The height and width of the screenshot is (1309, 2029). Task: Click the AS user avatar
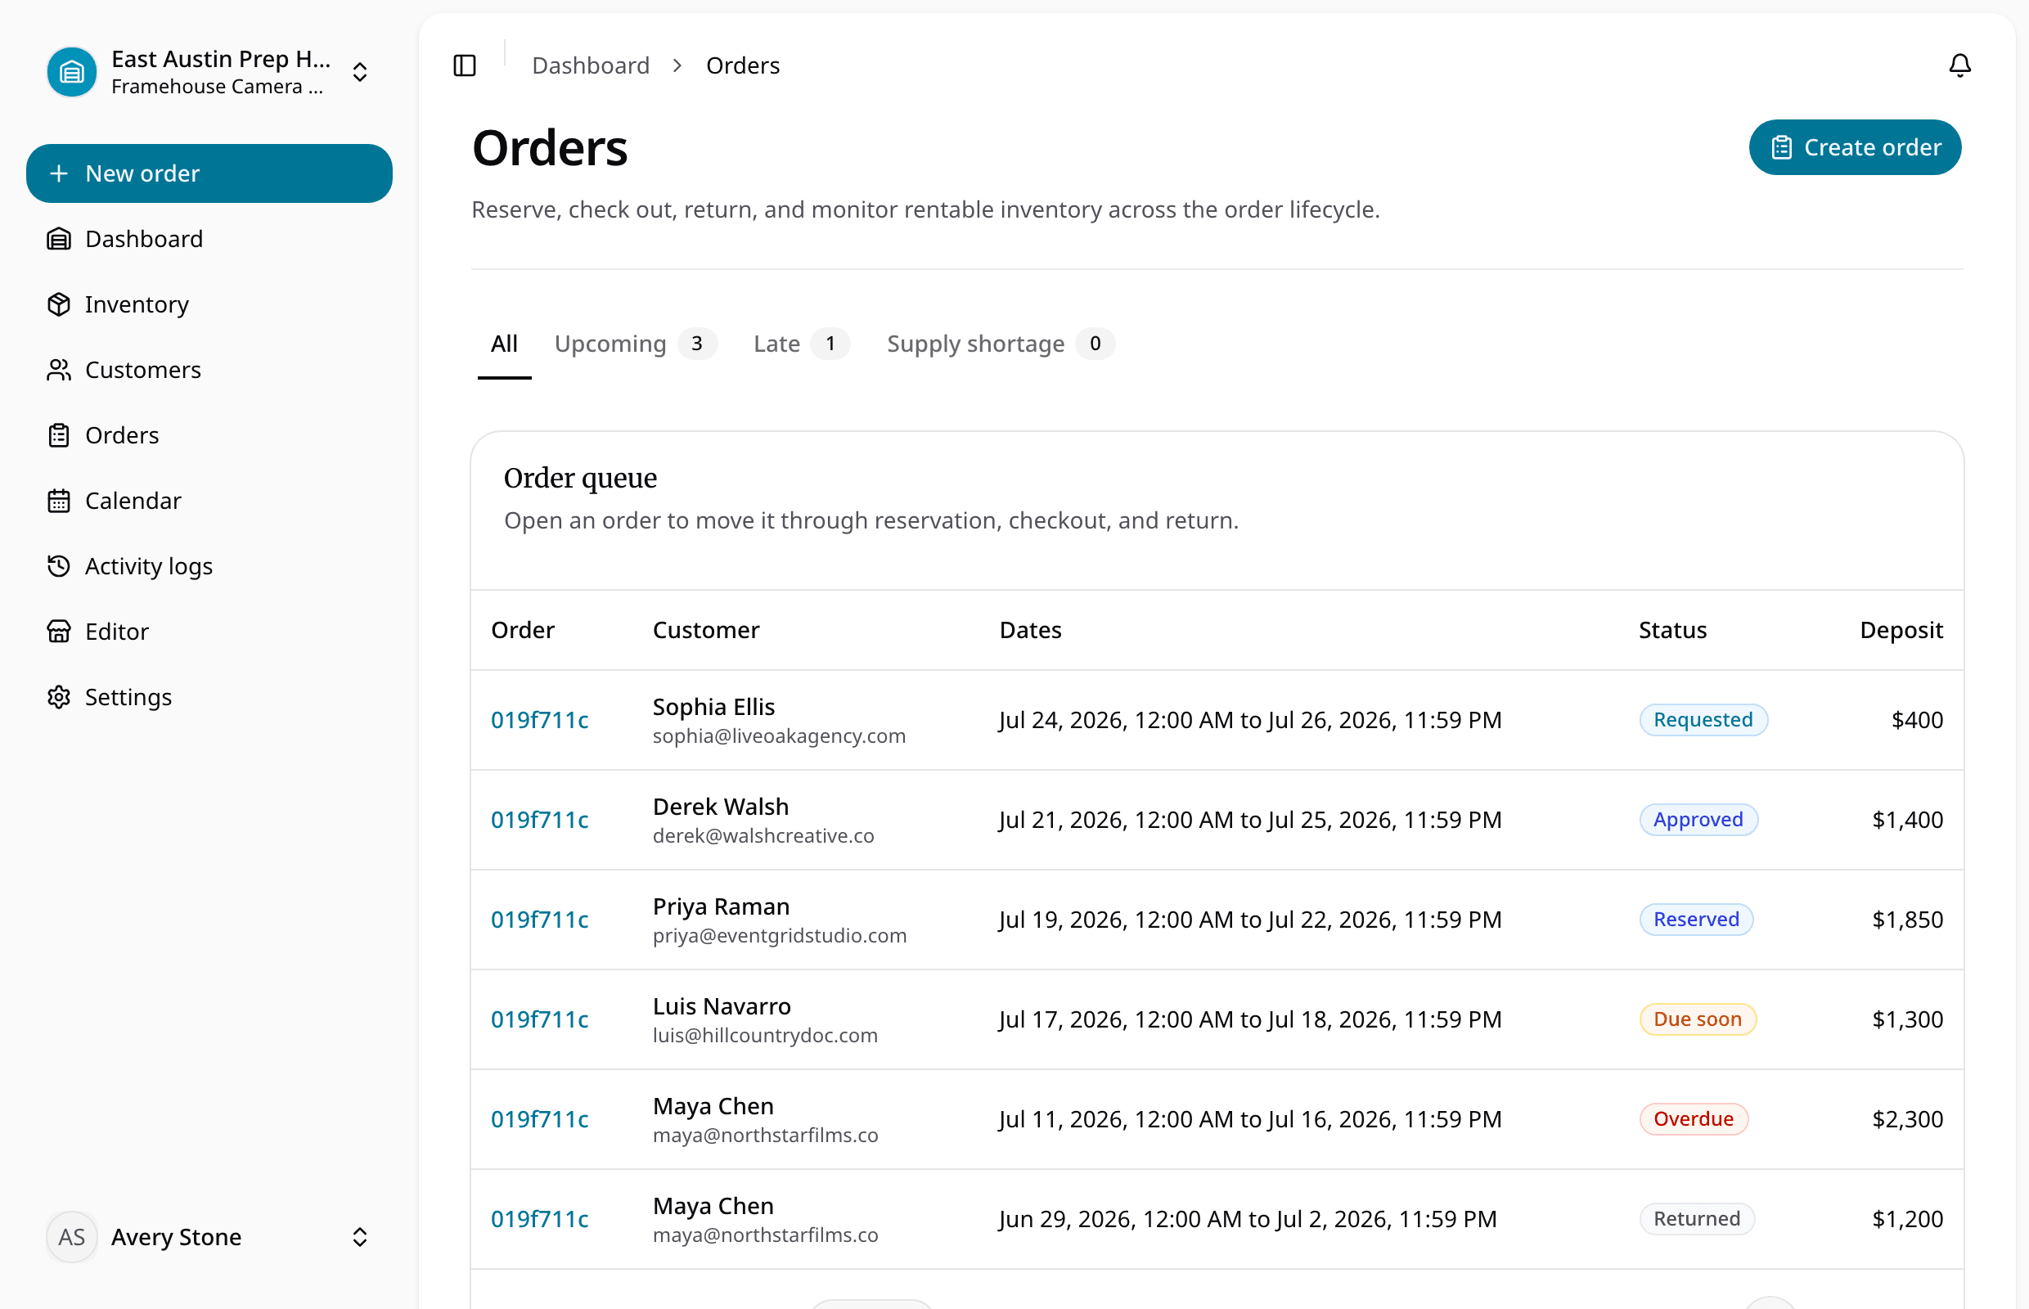72,1237
